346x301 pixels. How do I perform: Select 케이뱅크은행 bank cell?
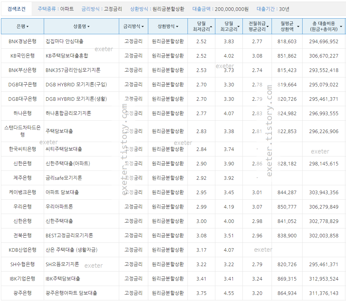(x=22, y=192)
